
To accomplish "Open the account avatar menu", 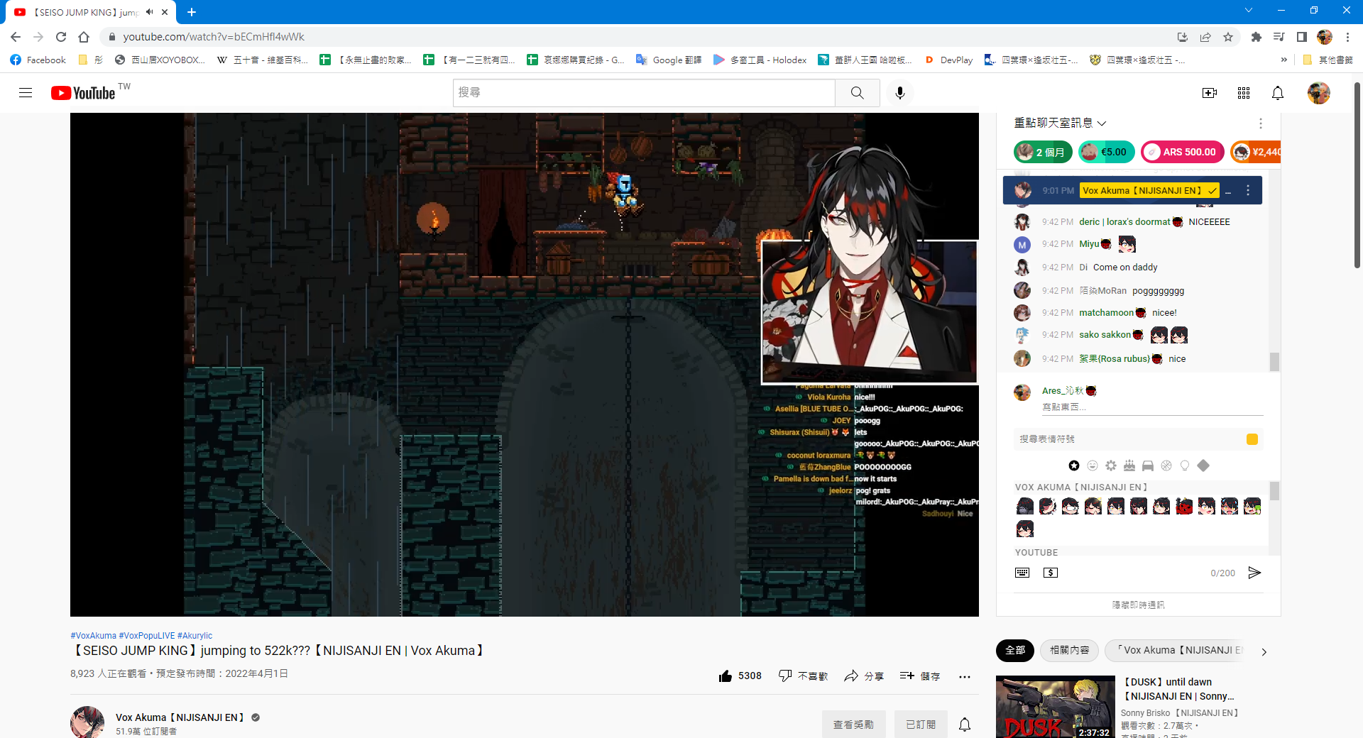I will pyautogui.click(x=1319, y=93).
